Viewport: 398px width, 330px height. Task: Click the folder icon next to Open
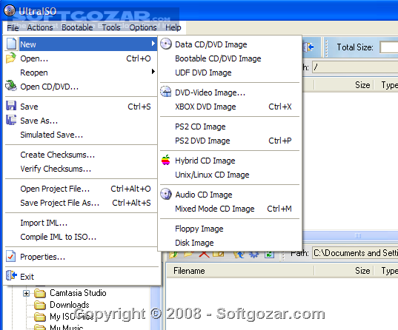point(11,58)
